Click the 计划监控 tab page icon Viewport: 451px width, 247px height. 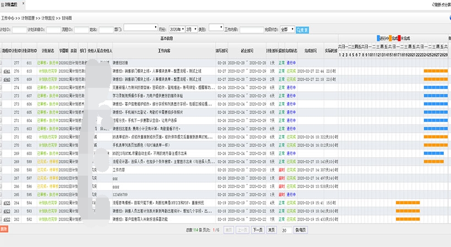[x=3, y=4]
